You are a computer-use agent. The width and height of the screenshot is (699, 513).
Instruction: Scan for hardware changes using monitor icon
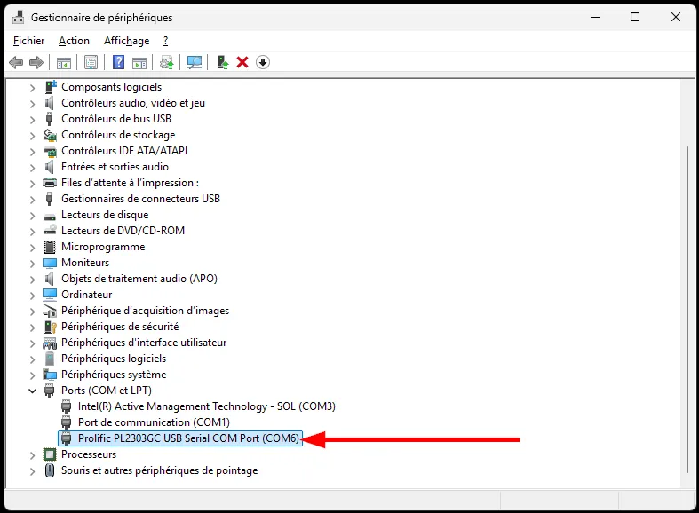(x=195, y=62)
